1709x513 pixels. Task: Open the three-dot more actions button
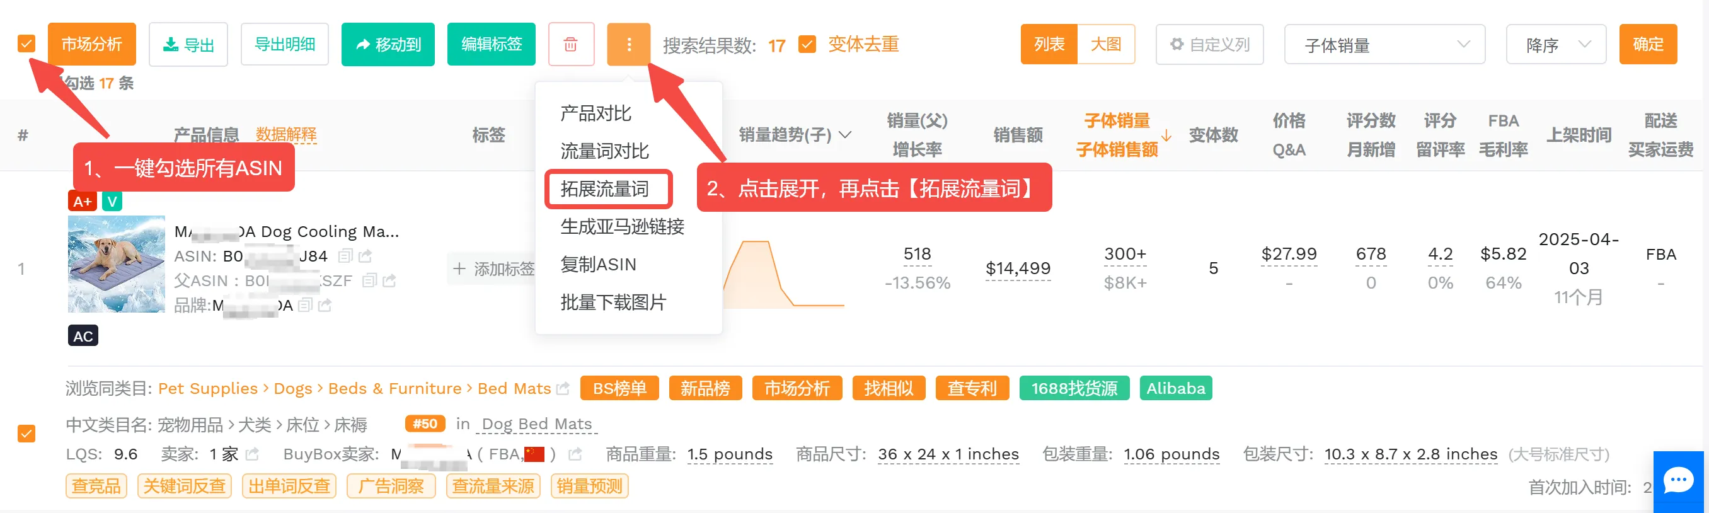(x=628, y=45)
